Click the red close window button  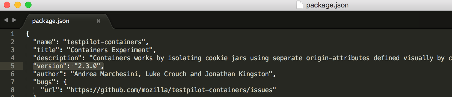pos(7,5)
